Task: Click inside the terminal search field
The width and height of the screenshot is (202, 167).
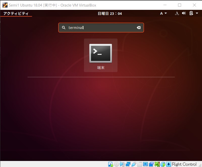Action: pos(101,27)
